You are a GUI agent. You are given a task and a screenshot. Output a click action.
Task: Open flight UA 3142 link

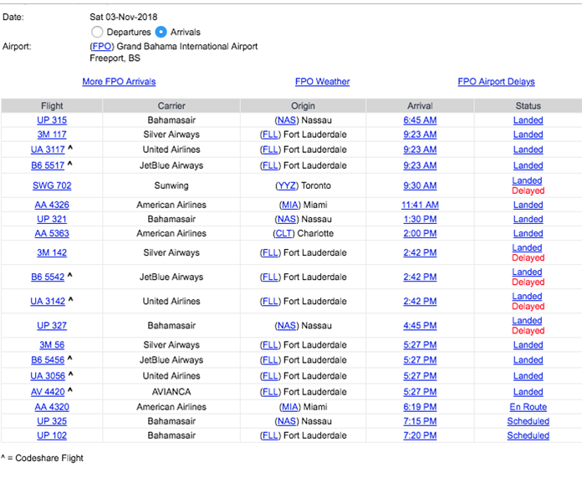pos(48,302)
